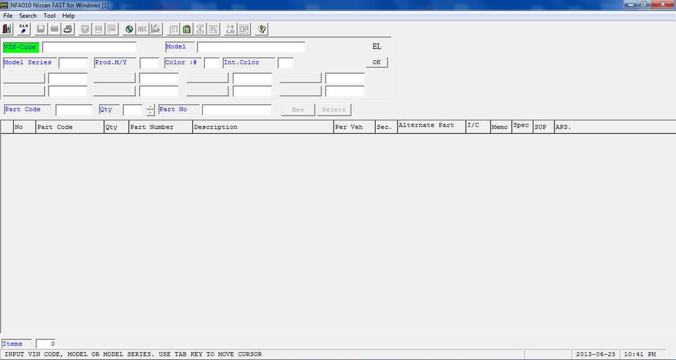Viewport: 676px width, 360px height.
Task: Click the Items count field
Action: (x=45, y=344)
